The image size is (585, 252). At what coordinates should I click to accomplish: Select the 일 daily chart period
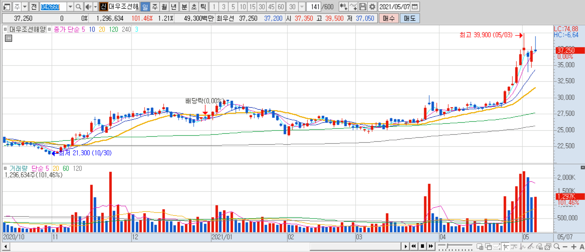pos(145,7)
